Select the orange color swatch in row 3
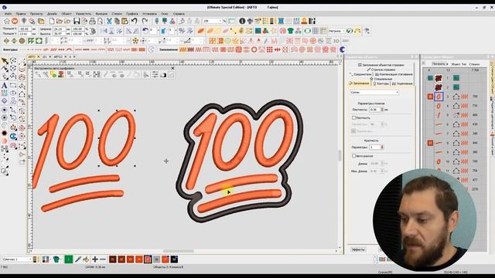 coord(430,97)
